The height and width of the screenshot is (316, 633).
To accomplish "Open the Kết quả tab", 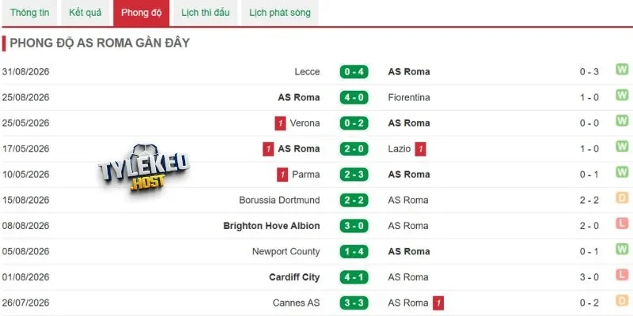I will 85,13.
